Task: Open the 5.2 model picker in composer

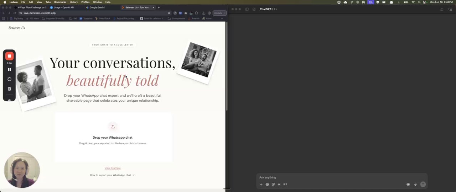Action: coord(285,184)
